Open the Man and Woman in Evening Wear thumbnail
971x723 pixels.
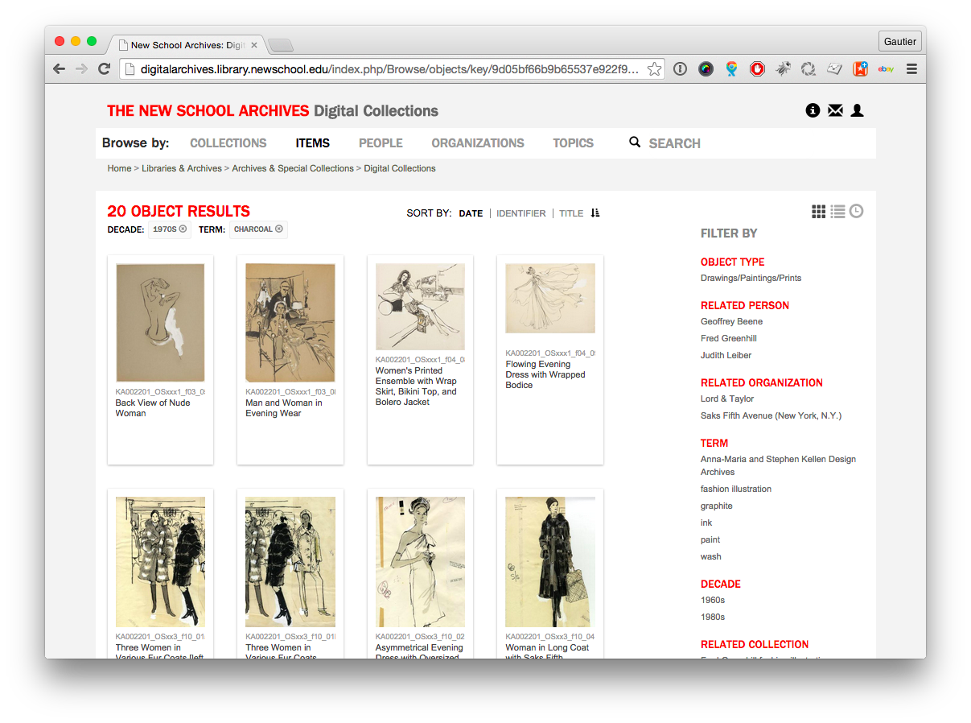pyautogui.click(x=290, y=323)
